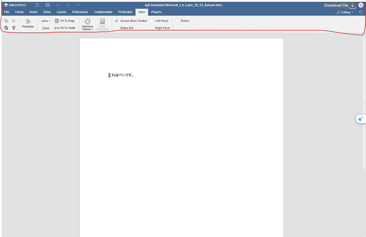Select the Fit To Width icon
The width and height of the screenshot is (366, 237).
pos(57,28)
